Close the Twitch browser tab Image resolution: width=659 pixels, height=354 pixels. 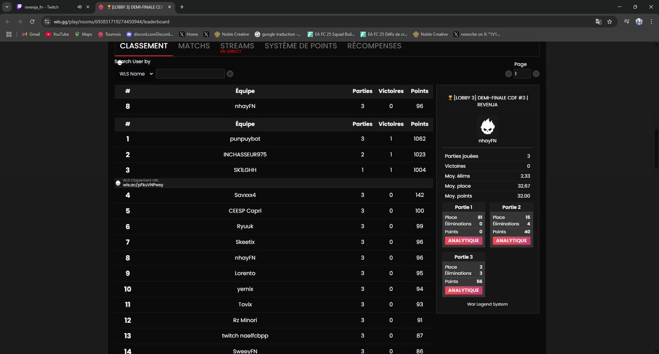pyautogui.click(x=88, y=7)
